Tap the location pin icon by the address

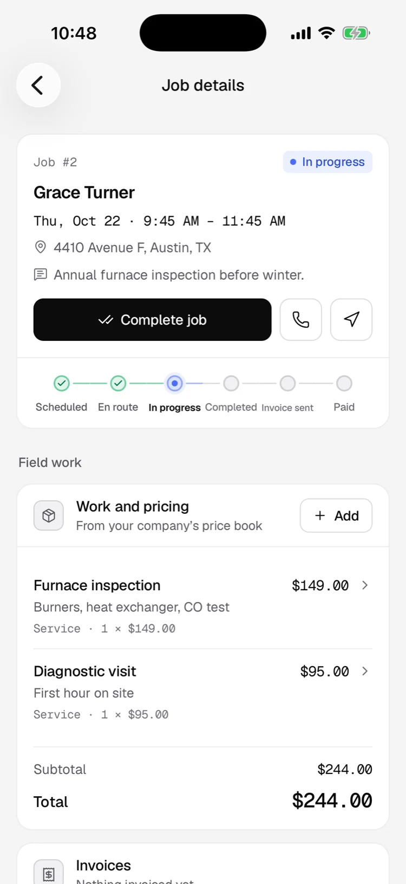pos(40,248)
